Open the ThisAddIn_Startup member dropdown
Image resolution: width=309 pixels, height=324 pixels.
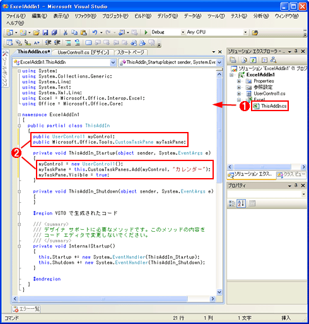click(219, 63)
